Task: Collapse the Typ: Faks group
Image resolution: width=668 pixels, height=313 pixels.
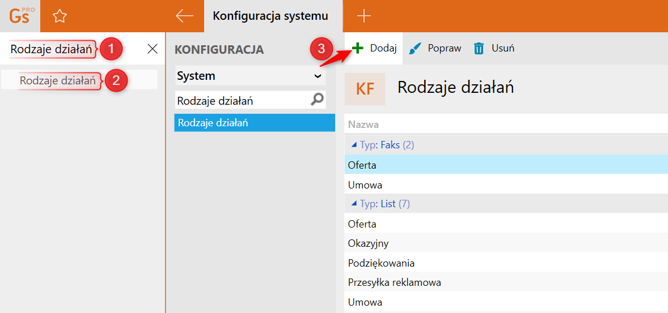Action: 354,145
